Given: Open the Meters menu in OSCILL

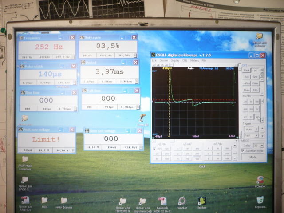Looking at the screenshot, I should point(194,60).
